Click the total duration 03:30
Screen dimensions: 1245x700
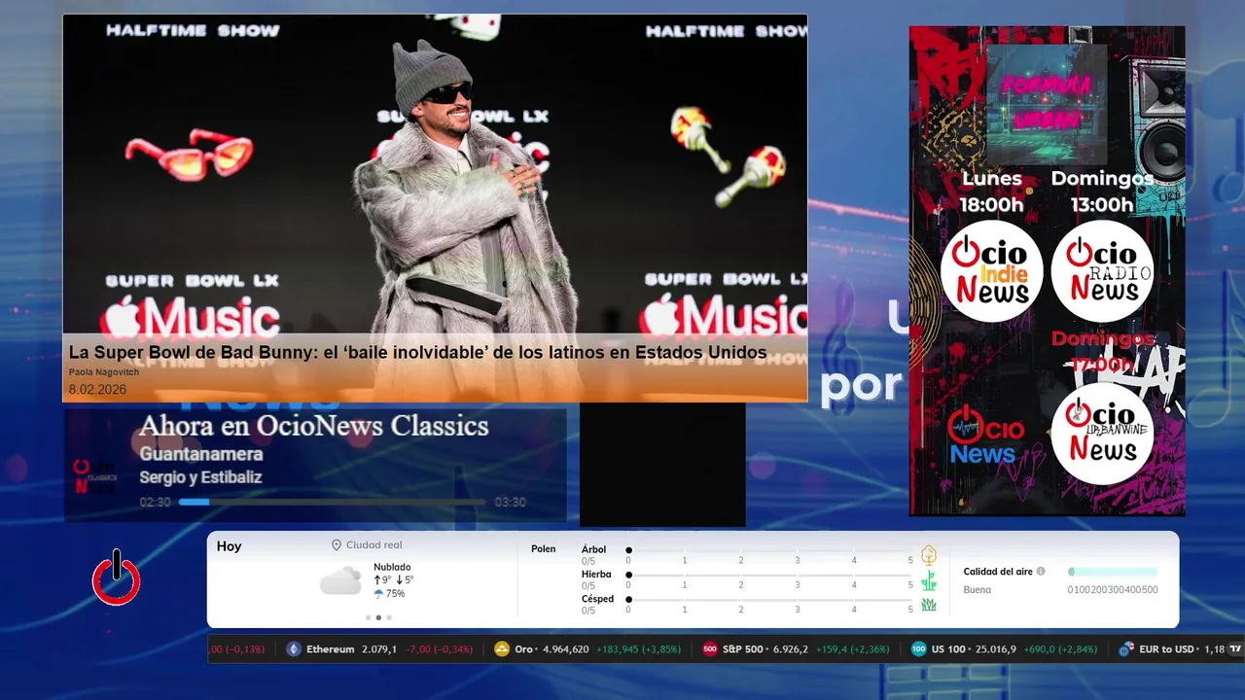point(510,503)
